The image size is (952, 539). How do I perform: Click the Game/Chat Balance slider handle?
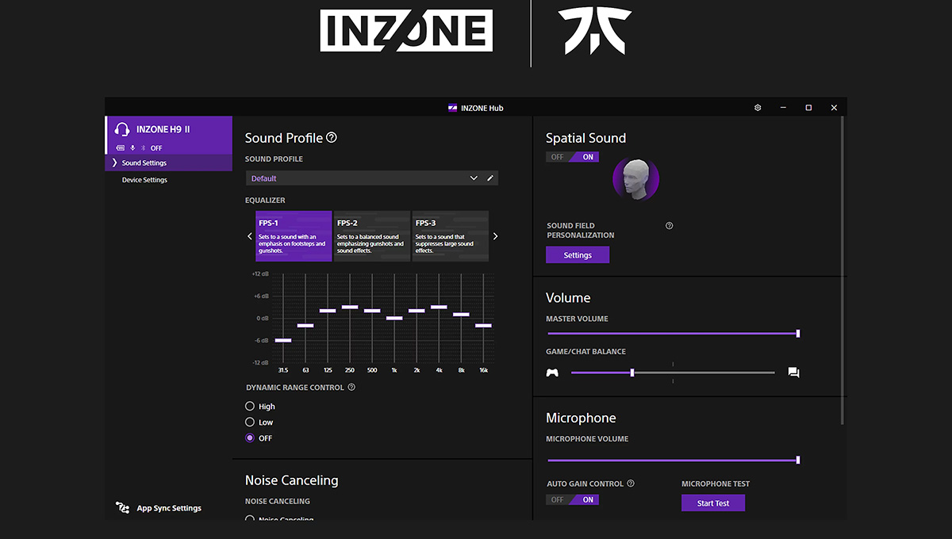pos(631,373)
